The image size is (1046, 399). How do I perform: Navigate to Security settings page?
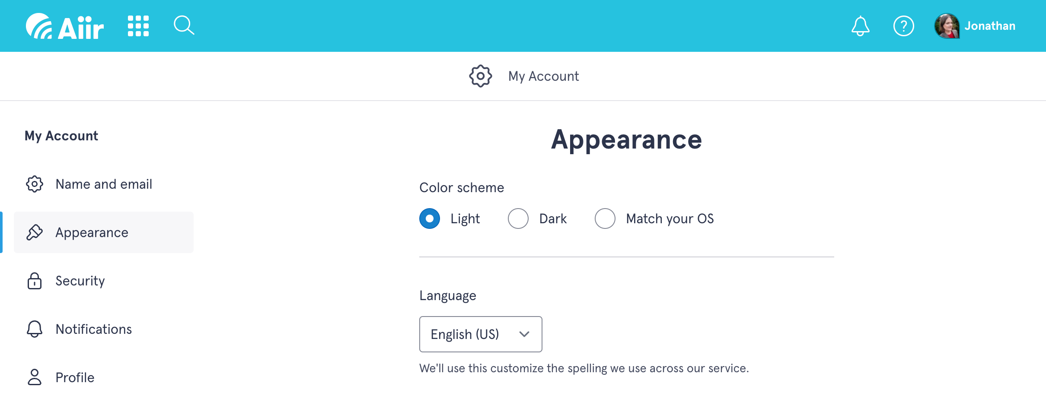(80, 281)
